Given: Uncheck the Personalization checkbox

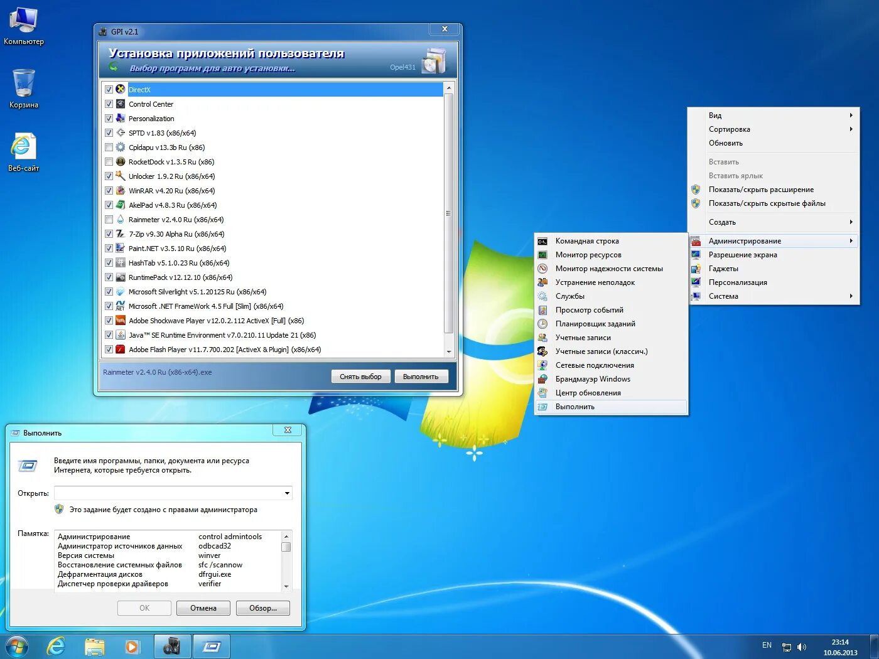Looking at the screenshot, I should (x=109, y=119).
